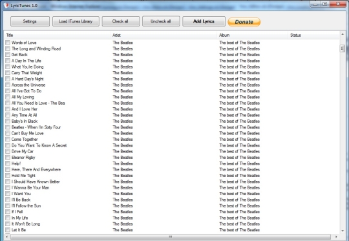Toggle the Eleanor Rigby checkbox

click(x=8, y=157)
